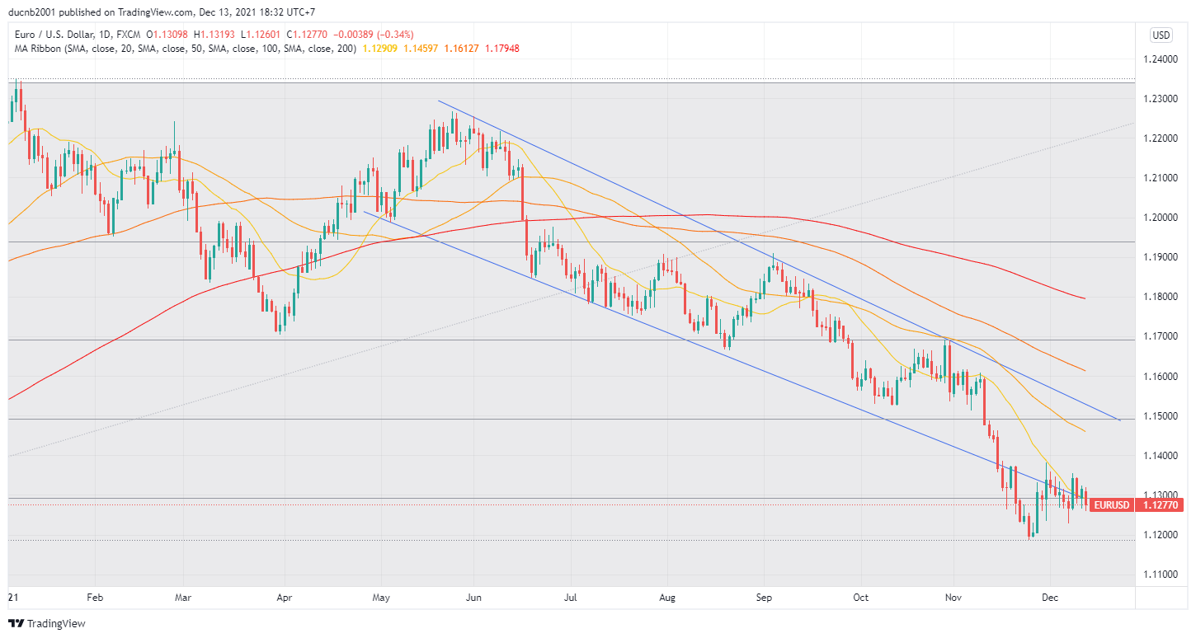Click the 1.23000 price axis label
1196x638 pixels.
click(1161, 99)
